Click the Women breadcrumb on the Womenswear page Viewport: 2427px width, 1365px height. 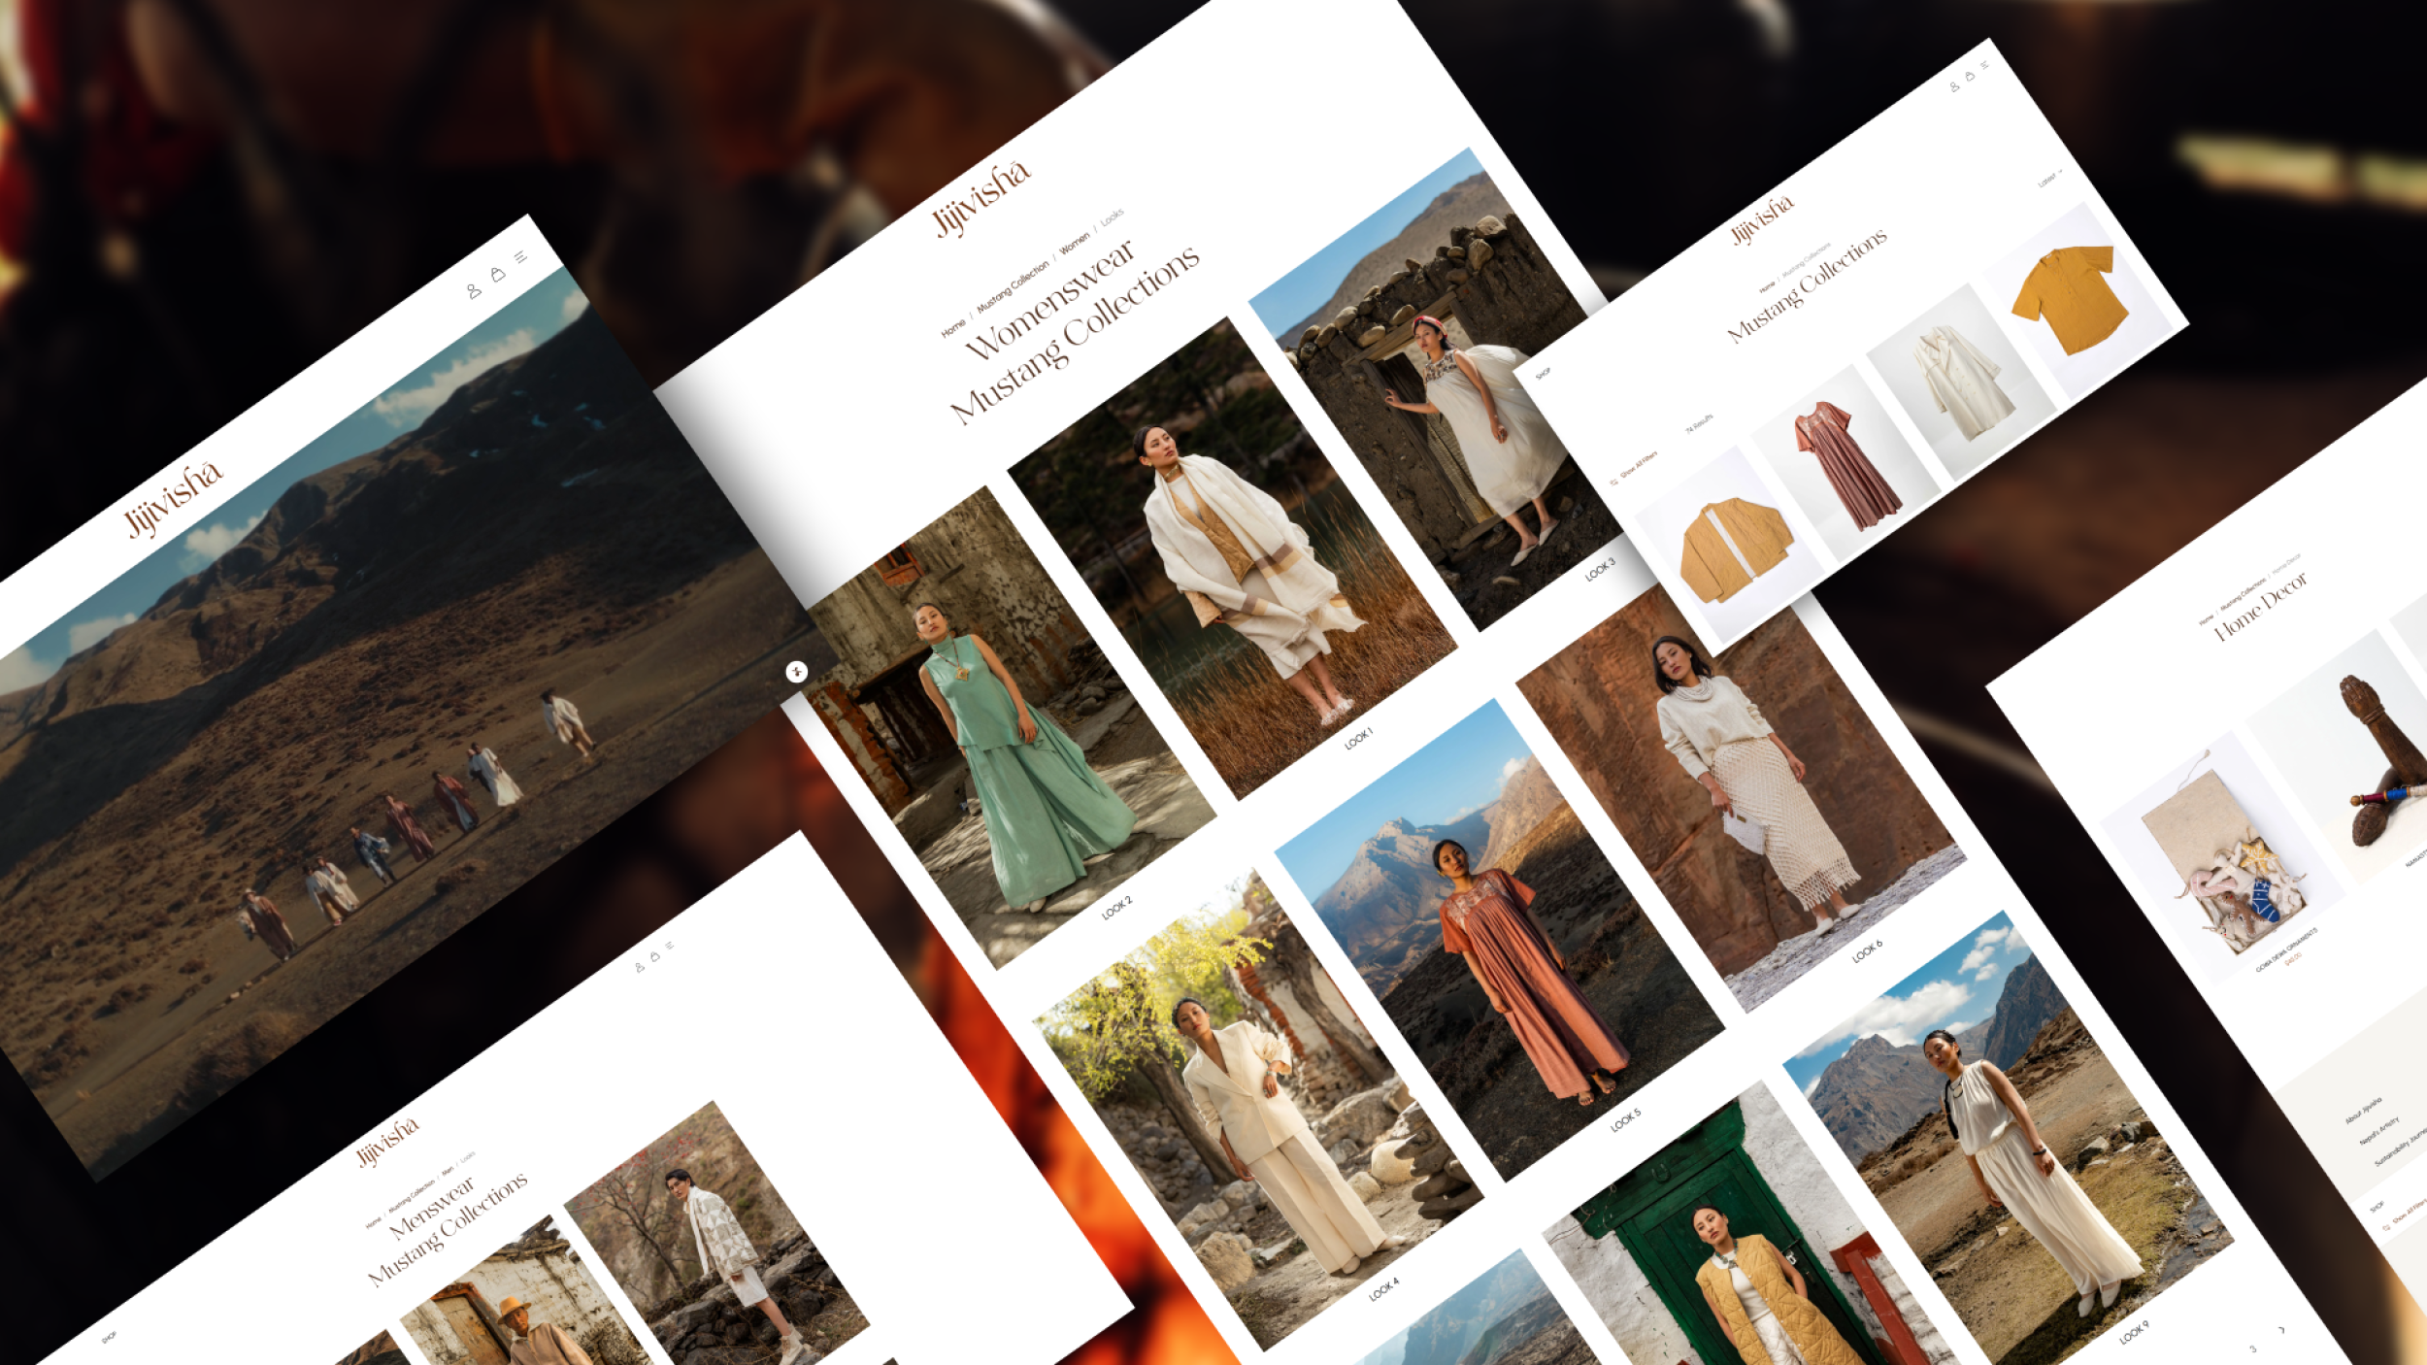[1074, 244]
